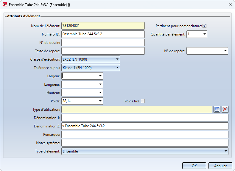Open the Poids dropdown list
The height and width of the screenshot is (171, 235).
click(100, 101)
